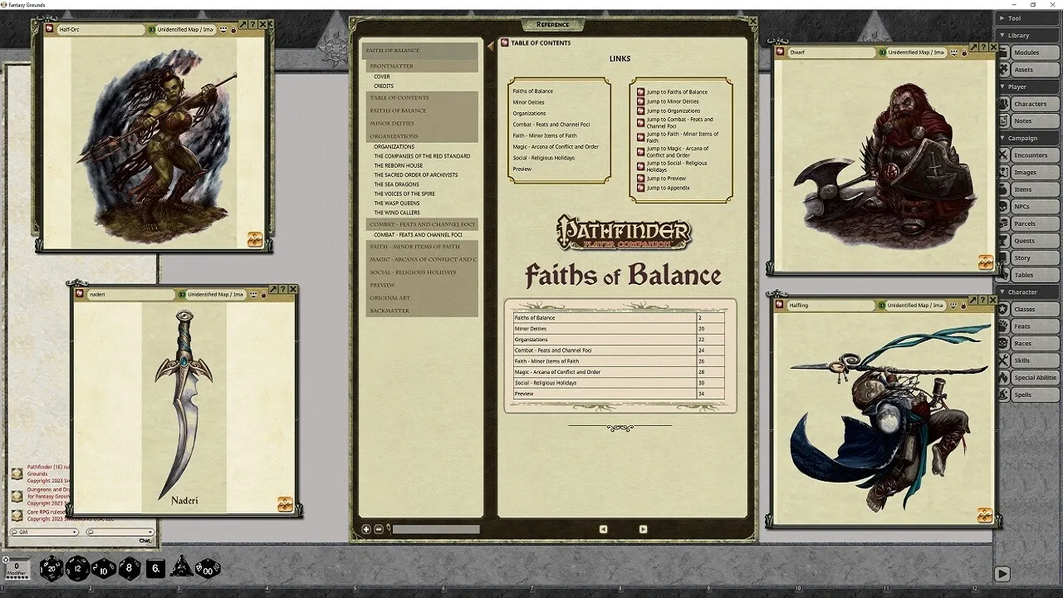Toggle the lock on Half-Orc image window
This screenshot has height=598, width=1063.
coord(233,30)
